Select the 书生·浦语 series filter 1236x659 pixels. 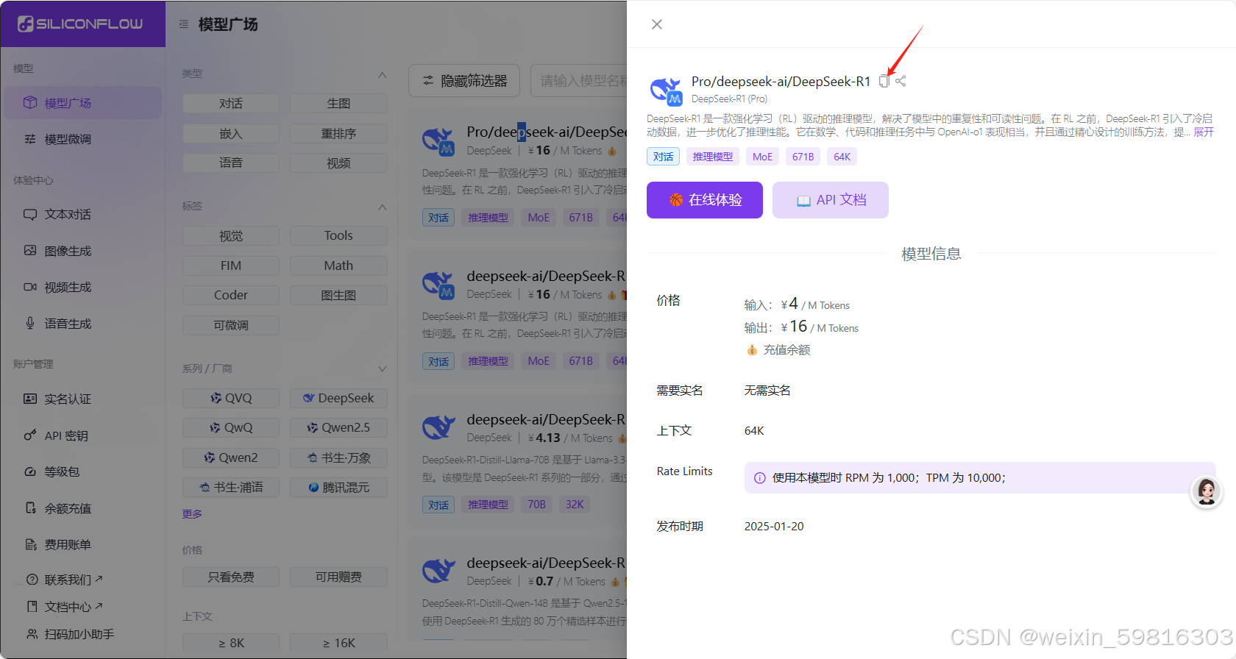pyautogui.click(x=231, y=487)
